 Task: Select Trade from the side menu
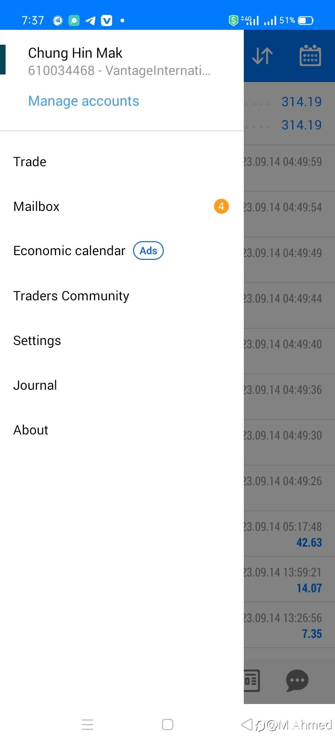[x=122, y=162]
